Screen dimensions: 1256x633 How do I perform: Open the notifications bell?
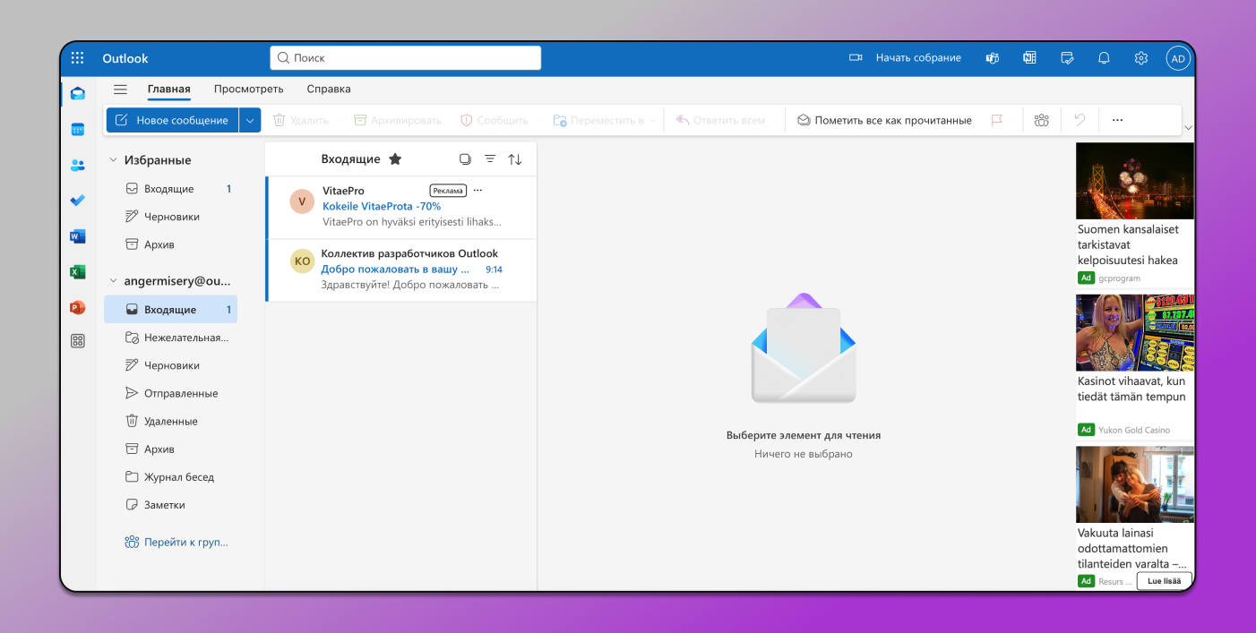pos(1104,57)
